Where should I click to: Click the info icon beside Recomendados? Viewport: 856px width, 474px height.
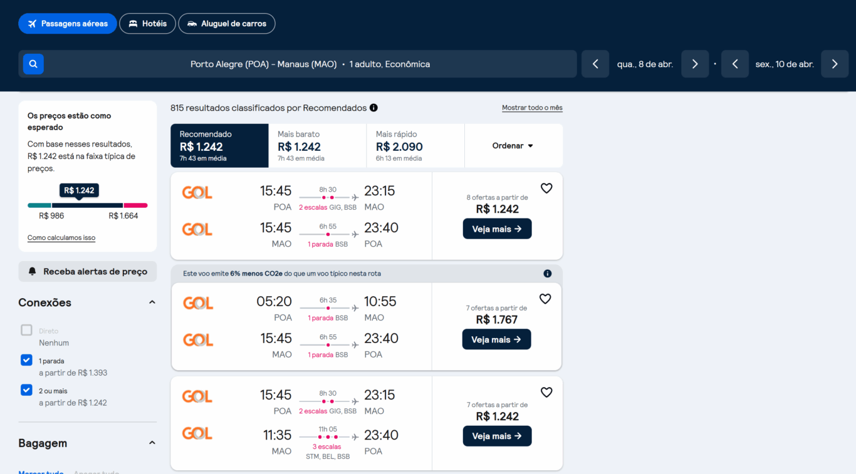pyautogui.click(x=373, y=108)
